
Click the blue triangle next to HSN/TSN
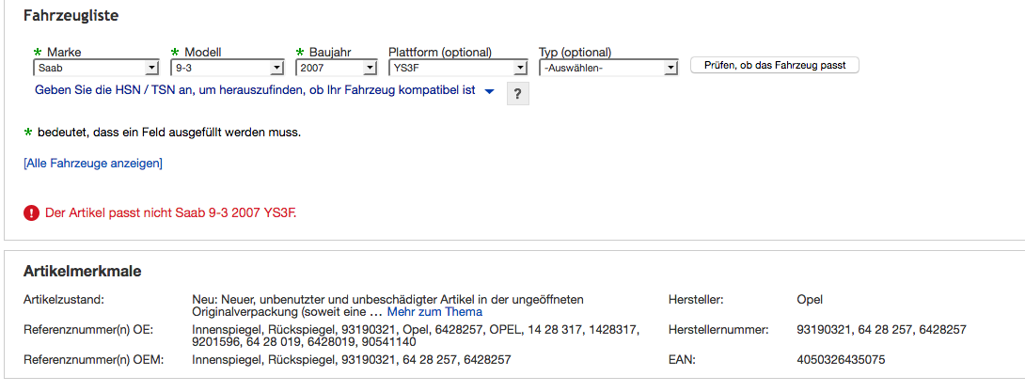pos(490,92)
